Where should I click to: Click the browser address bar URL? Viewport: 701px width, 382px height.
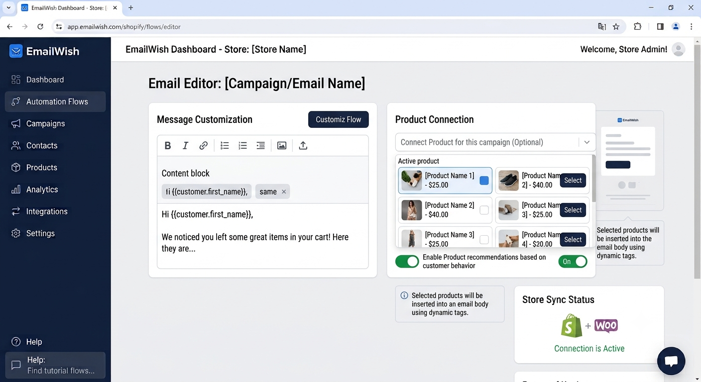[x=124, y=27]
